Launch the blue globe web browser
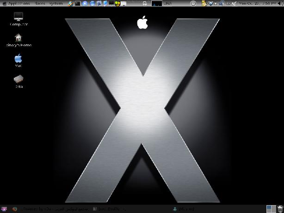 pyautogui.click(x=92, y=3)
